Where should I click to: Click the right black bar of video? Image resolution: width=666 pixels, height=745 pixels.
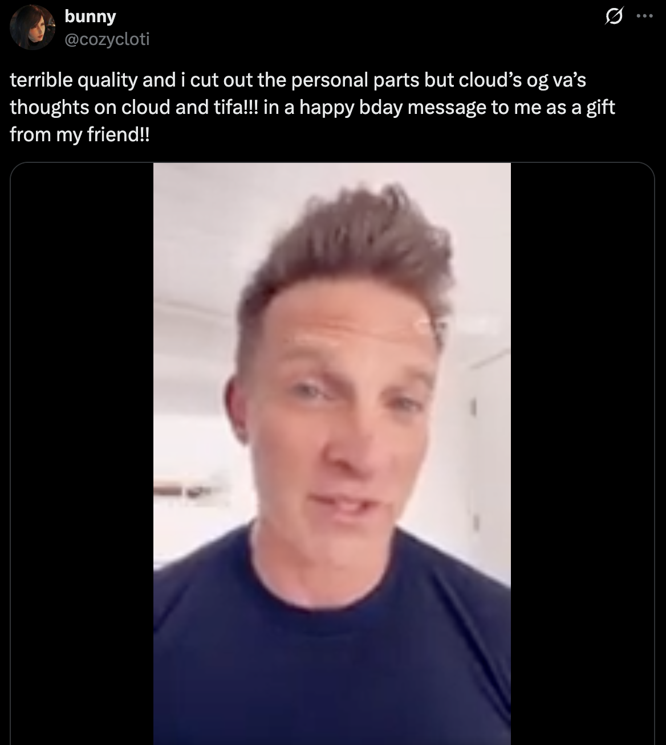(582, 453)
